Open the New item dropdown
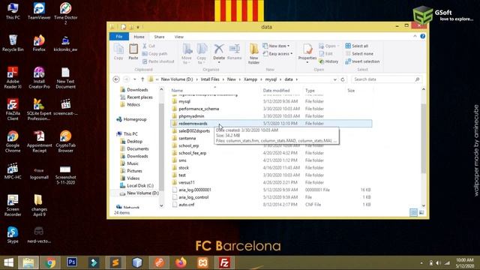Image resolution: width=480 pixels, height=270 pixels. (x=276, y=46)
